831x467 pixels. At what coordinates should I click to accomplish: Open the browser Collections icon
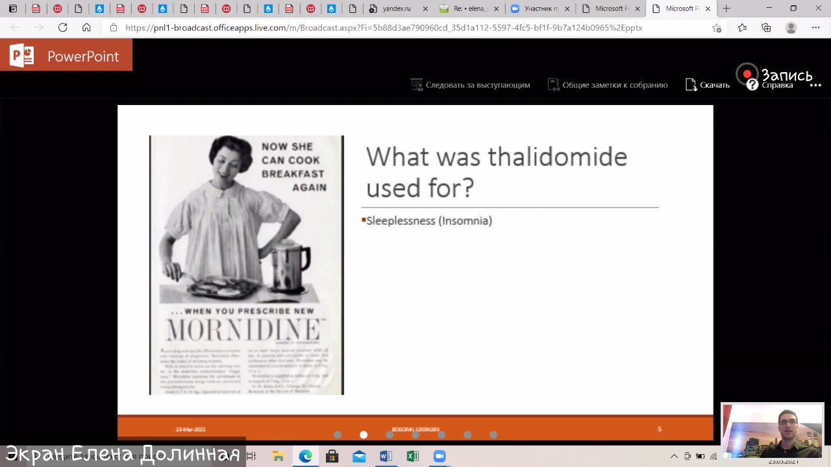766,28
